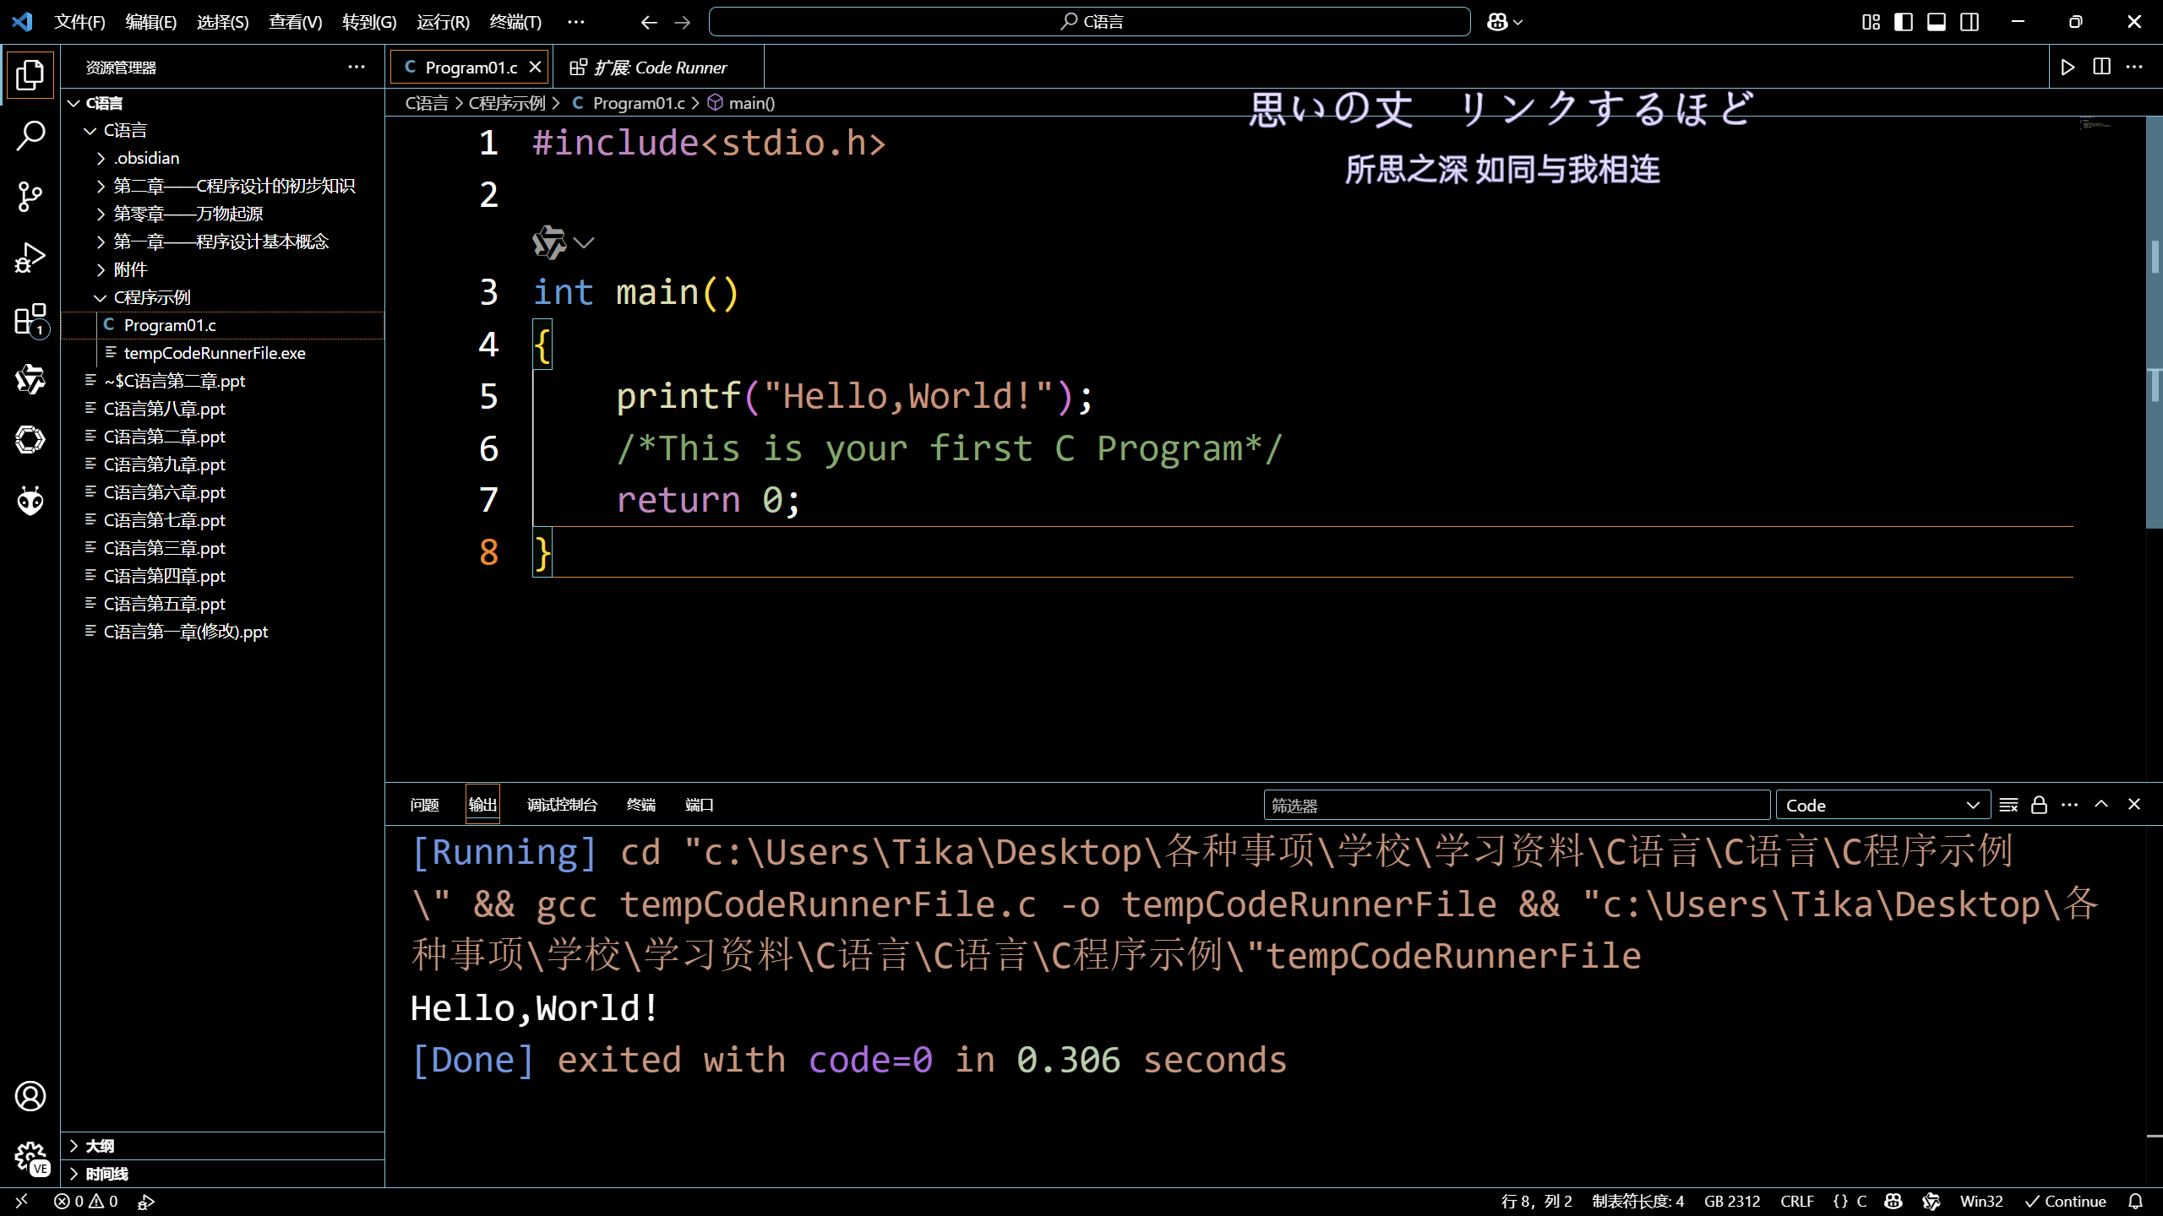Run code with the play button
Image resolution: width=2163 pixels, height=1216 pixels.
click(2068, 68)
